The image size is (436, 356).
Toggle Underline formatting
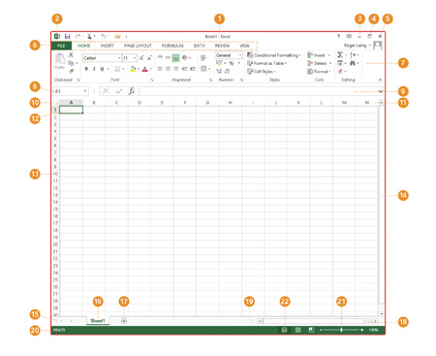pos(102,69)
